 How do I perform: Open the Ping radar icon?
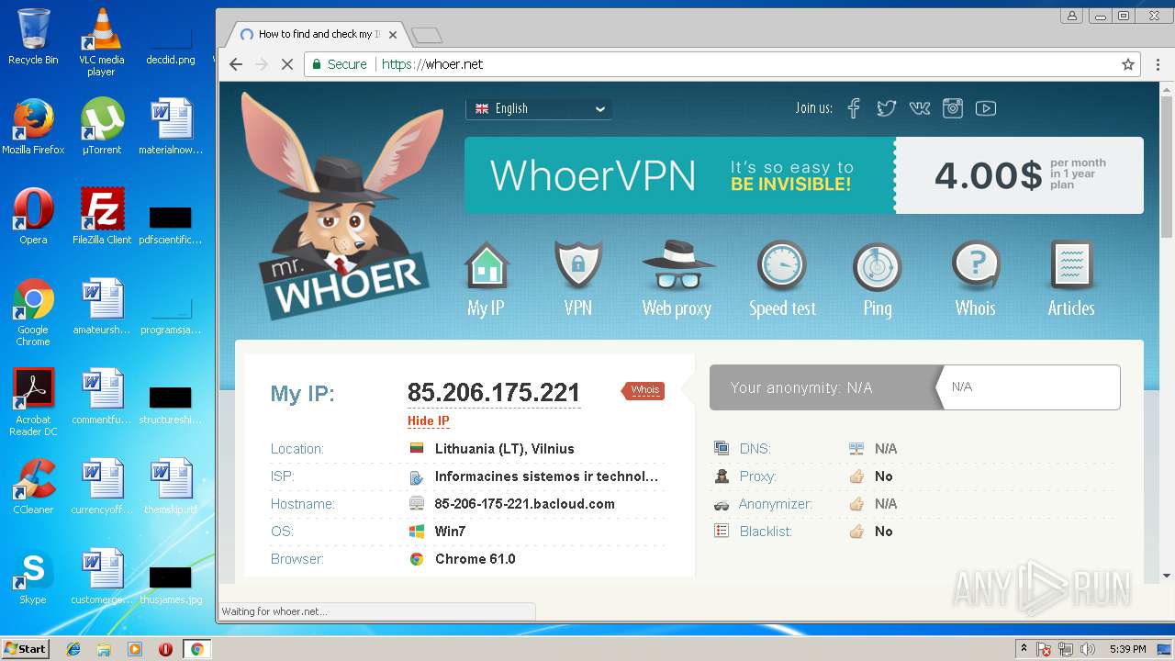[877, 266]
